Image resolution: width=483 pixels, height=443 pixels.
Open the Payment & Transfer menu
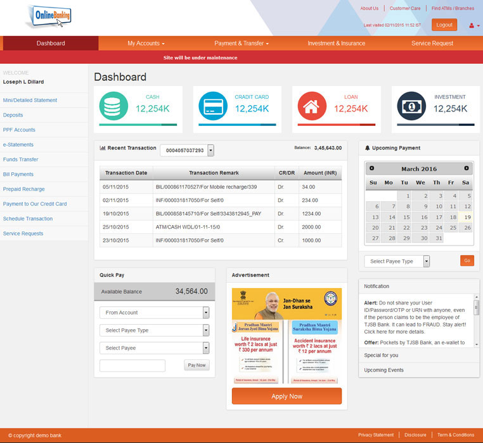241,43
